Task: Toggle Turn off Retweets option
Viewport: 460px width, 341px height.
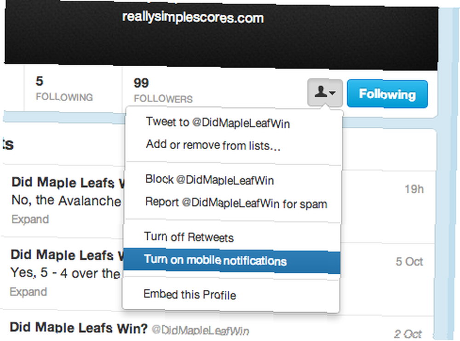Action: [x=189, y=237]
